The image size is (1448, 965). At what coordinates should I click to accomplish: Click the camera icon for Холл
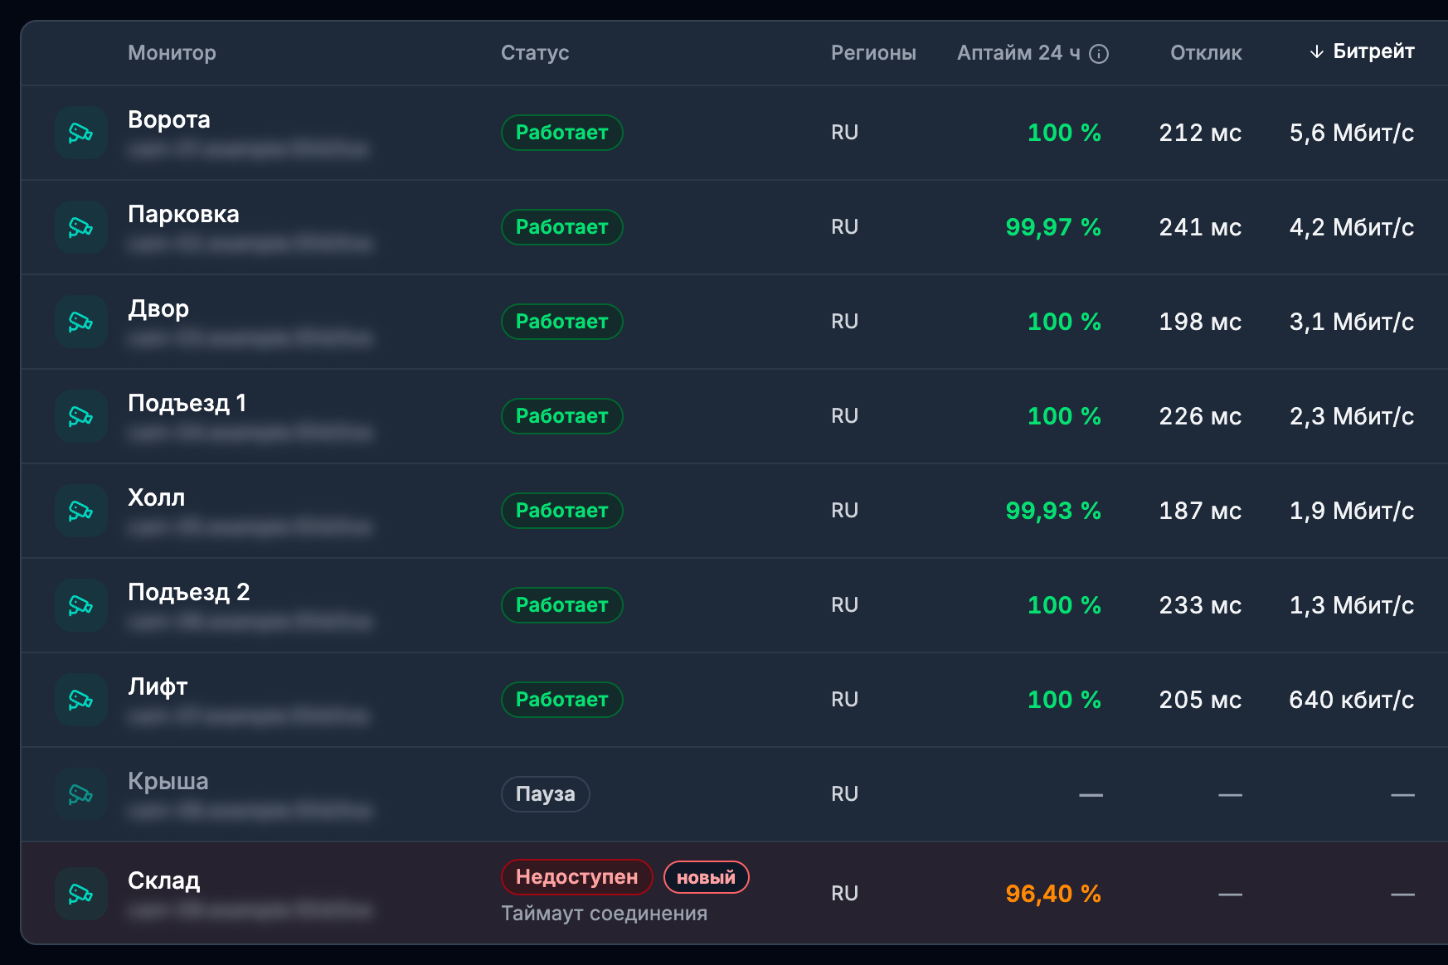pyautogui.click(x=81, y=511)
